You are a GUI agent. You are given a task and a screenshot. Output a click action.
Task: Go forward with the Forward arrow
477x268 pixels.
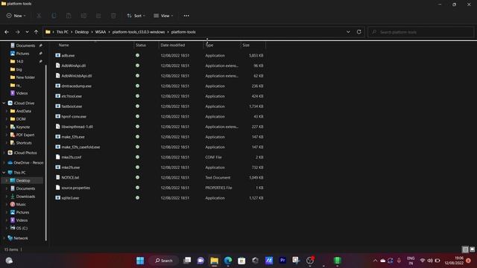tap(17, 32)
